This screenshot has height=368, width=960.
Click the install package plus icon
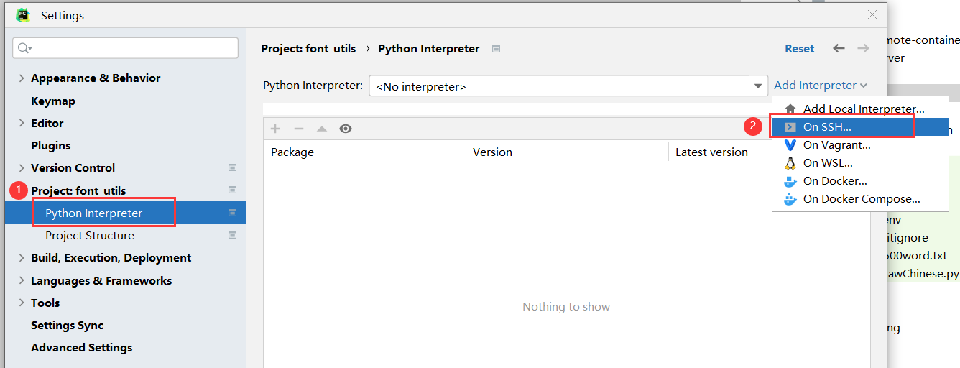(275, 129)
